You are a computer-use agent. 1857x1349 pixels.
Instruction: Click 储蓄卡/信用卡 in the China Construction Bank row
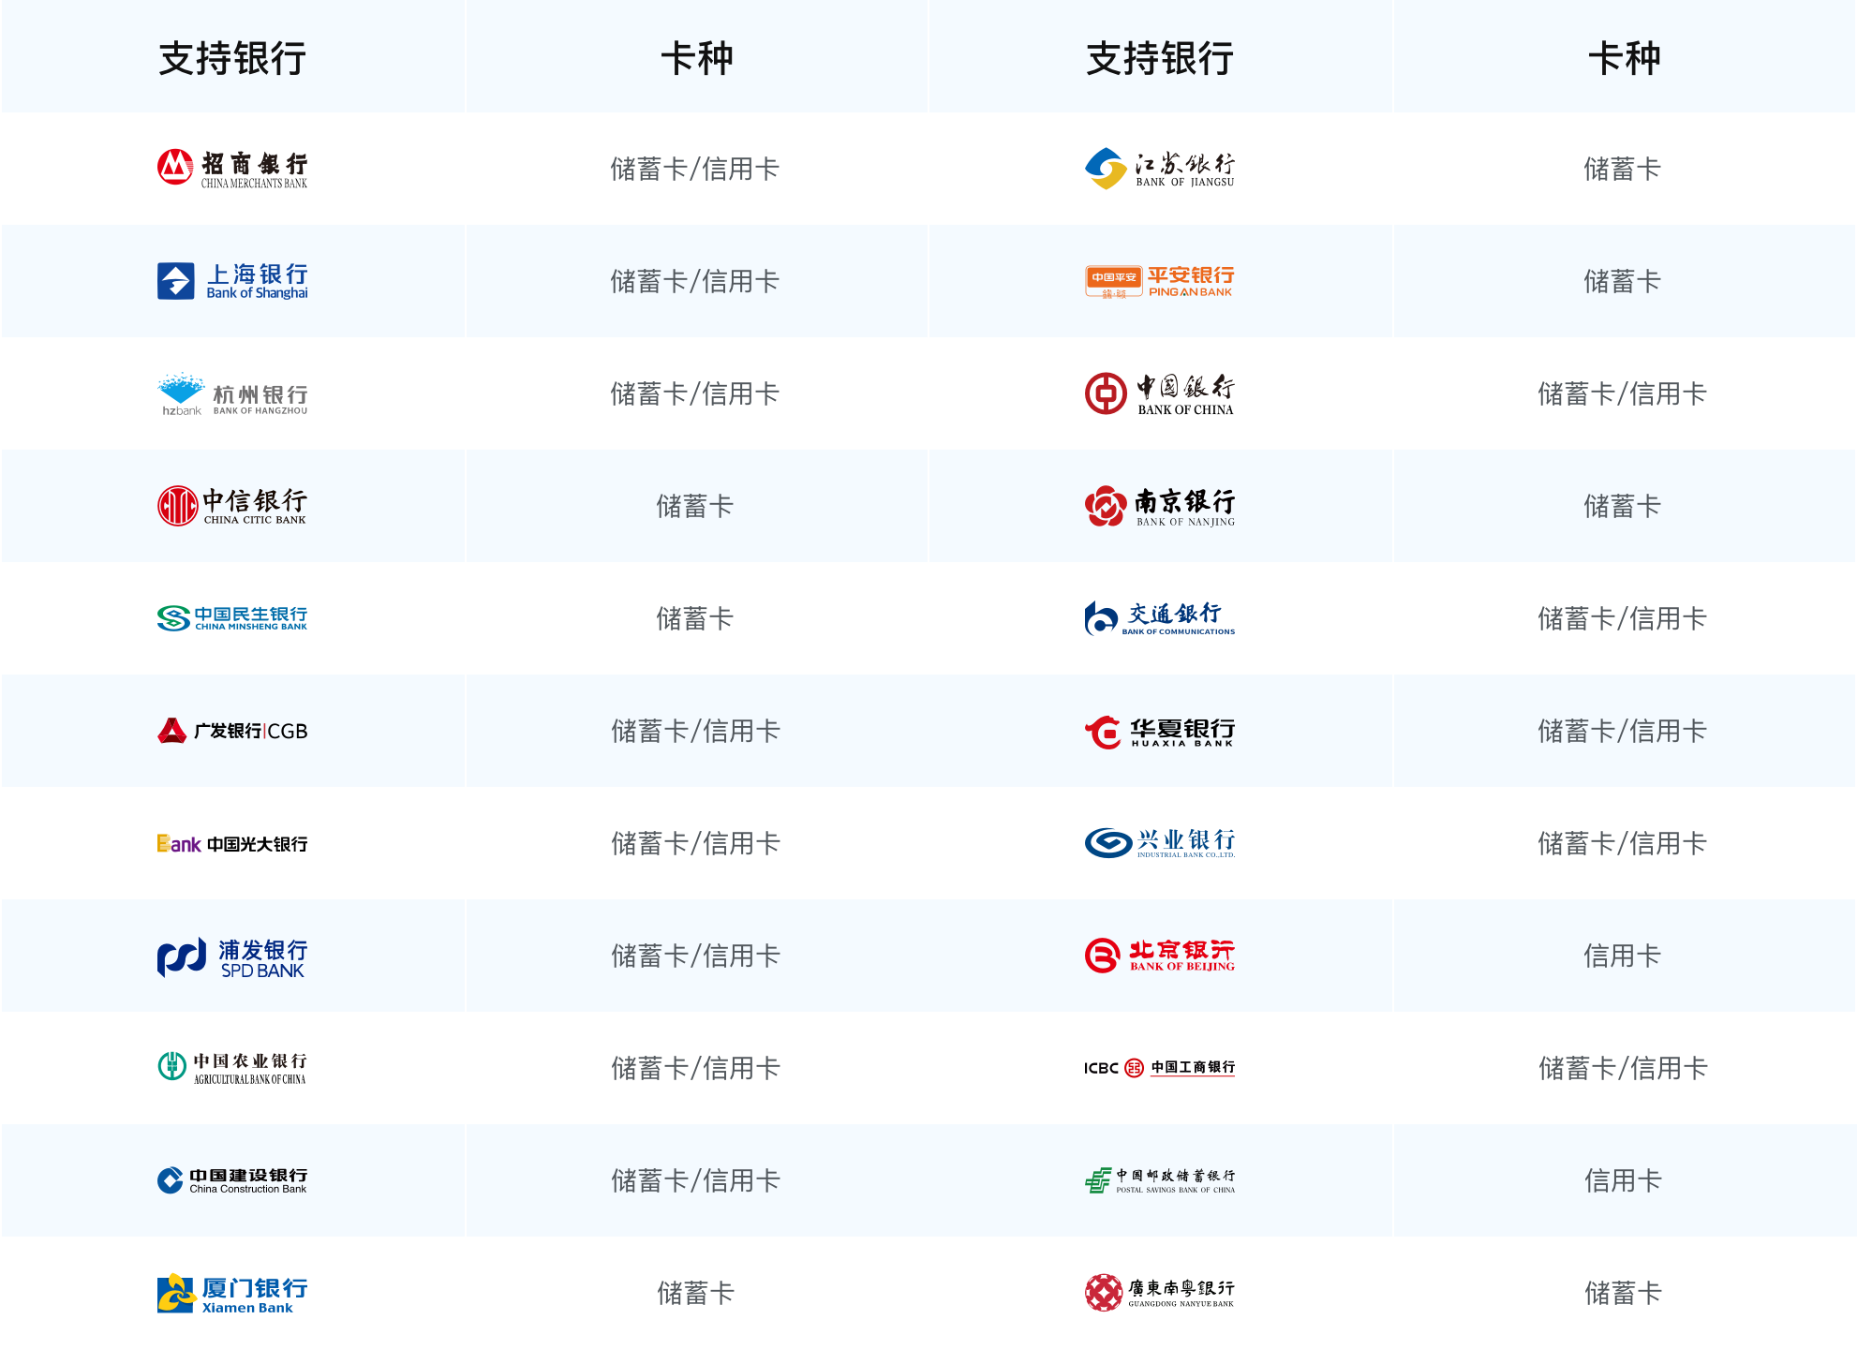coord(695,1180)
